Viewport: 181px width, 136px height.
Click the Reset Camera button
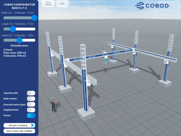(x=48, y=4)
